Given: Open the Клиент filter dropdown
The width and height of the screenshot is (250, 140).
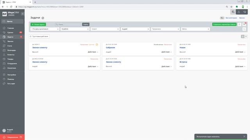Looking at the screenshot, I should pos(105,29).
